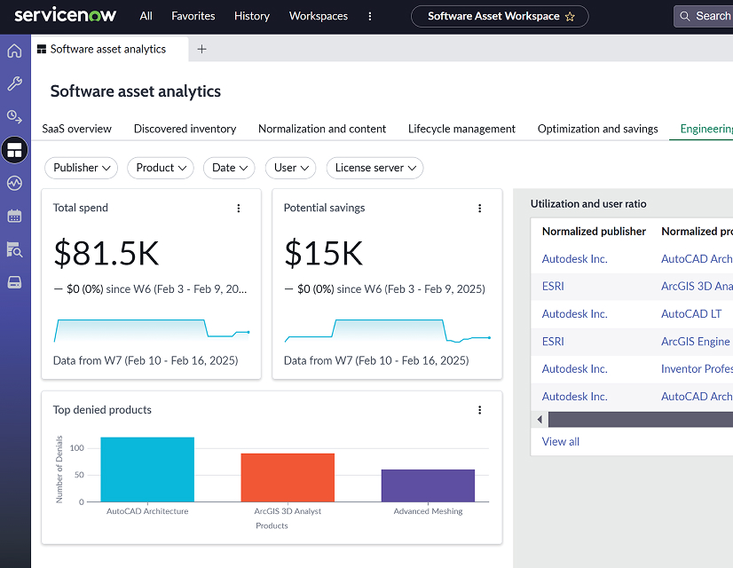Favorite the Software Asset Workspace star
The image size is (733, 568).
[571, 16]
